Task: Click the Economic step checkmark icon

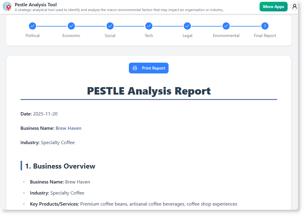Action: point(71,26)
